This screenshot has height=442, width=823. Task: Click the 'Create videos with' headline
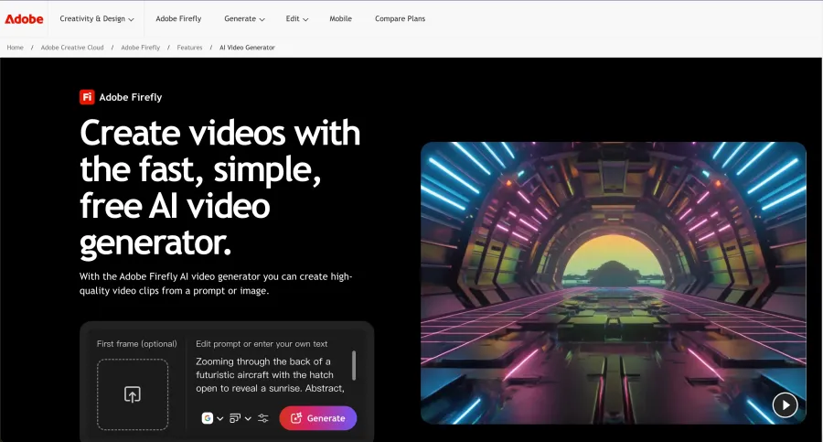pyautogui.click(x=219, y=133)
